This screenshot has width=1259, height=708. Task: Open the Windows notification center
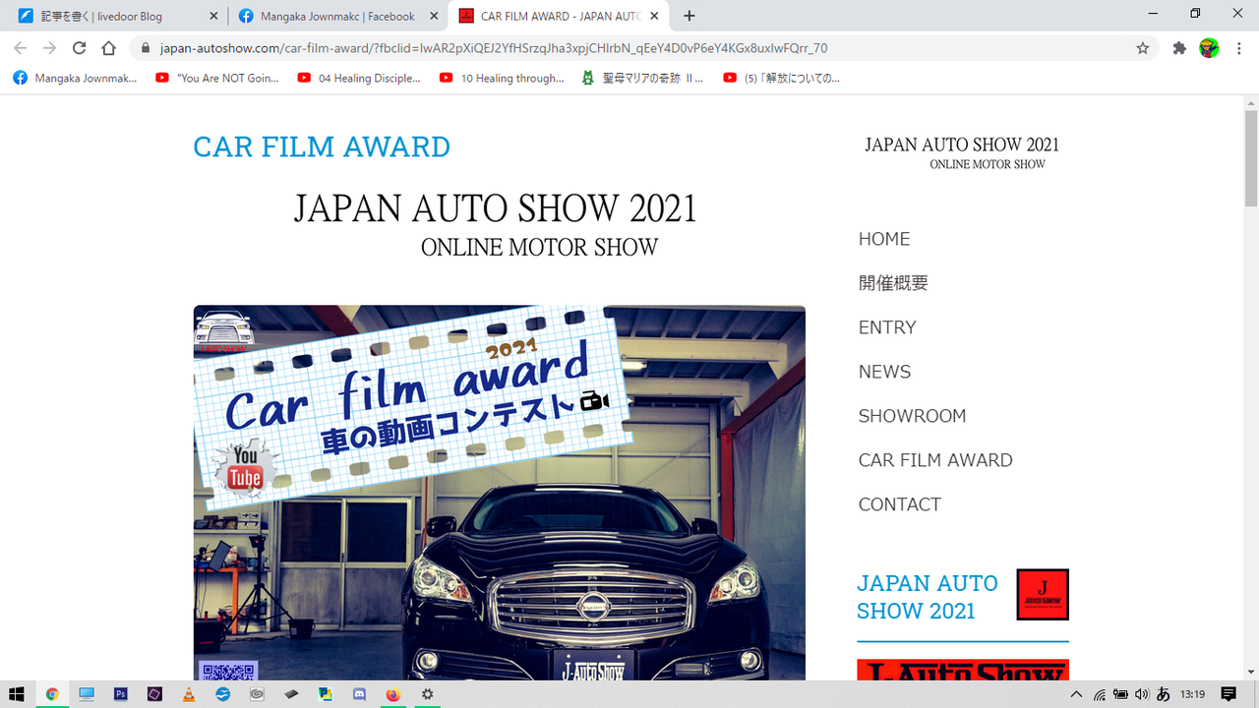pyautogui.click(x=1229, y=694)
